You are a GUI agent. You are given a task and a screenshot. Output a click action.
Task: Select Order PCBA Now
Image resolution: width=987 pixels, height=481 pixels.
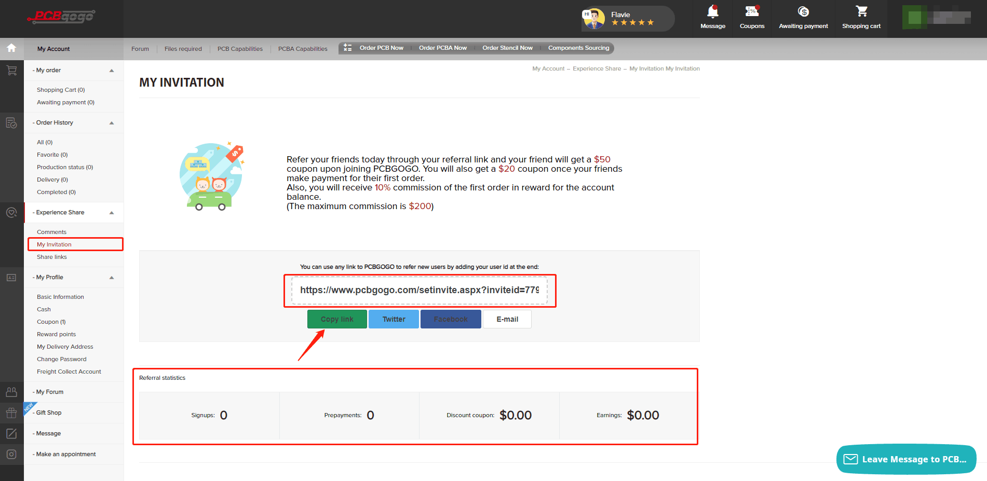point(443,48)
